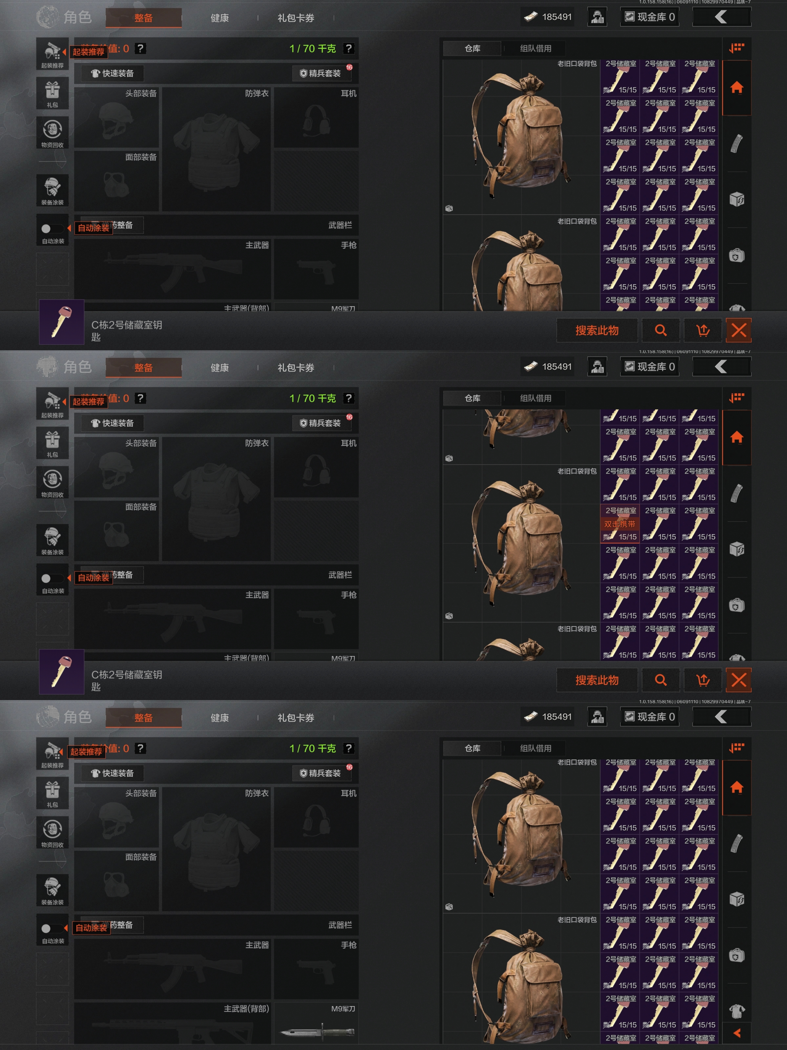Image resolution: width=787 pixels, height=1050 pixels.
Task: Open warehouse sort options icon in top screenshot
Action: 736,48
